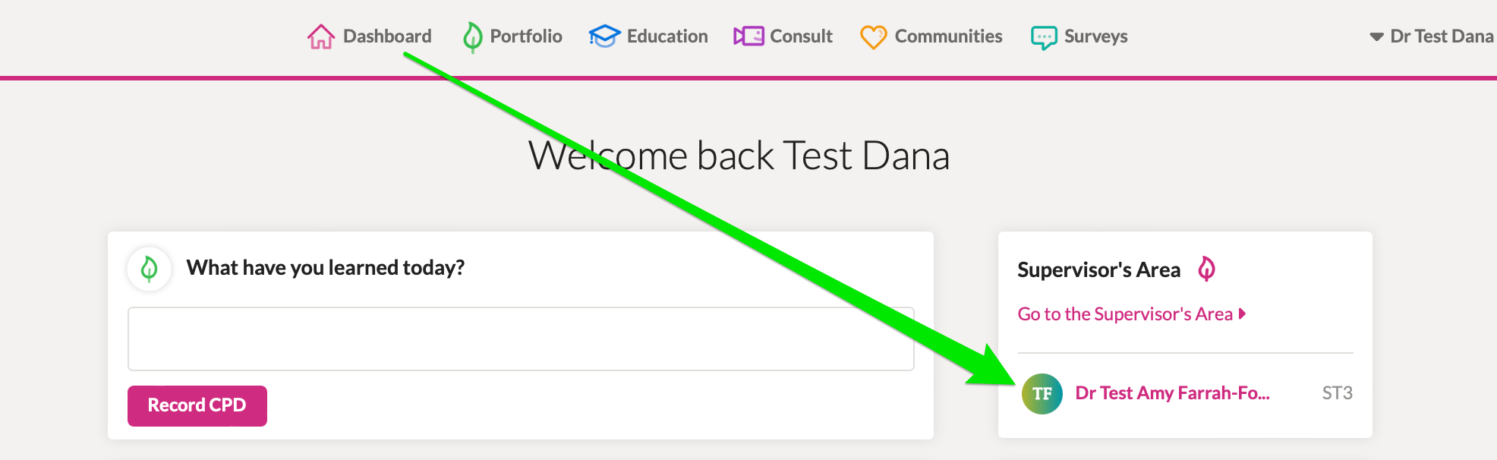Follow Go to the Supervisor's Area link
Viewport: 1497px width, 460px height.
1125,313
